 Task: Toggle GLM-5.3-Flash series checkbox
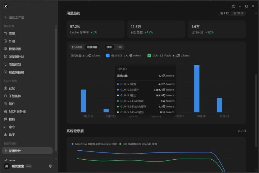click(149, 56)
